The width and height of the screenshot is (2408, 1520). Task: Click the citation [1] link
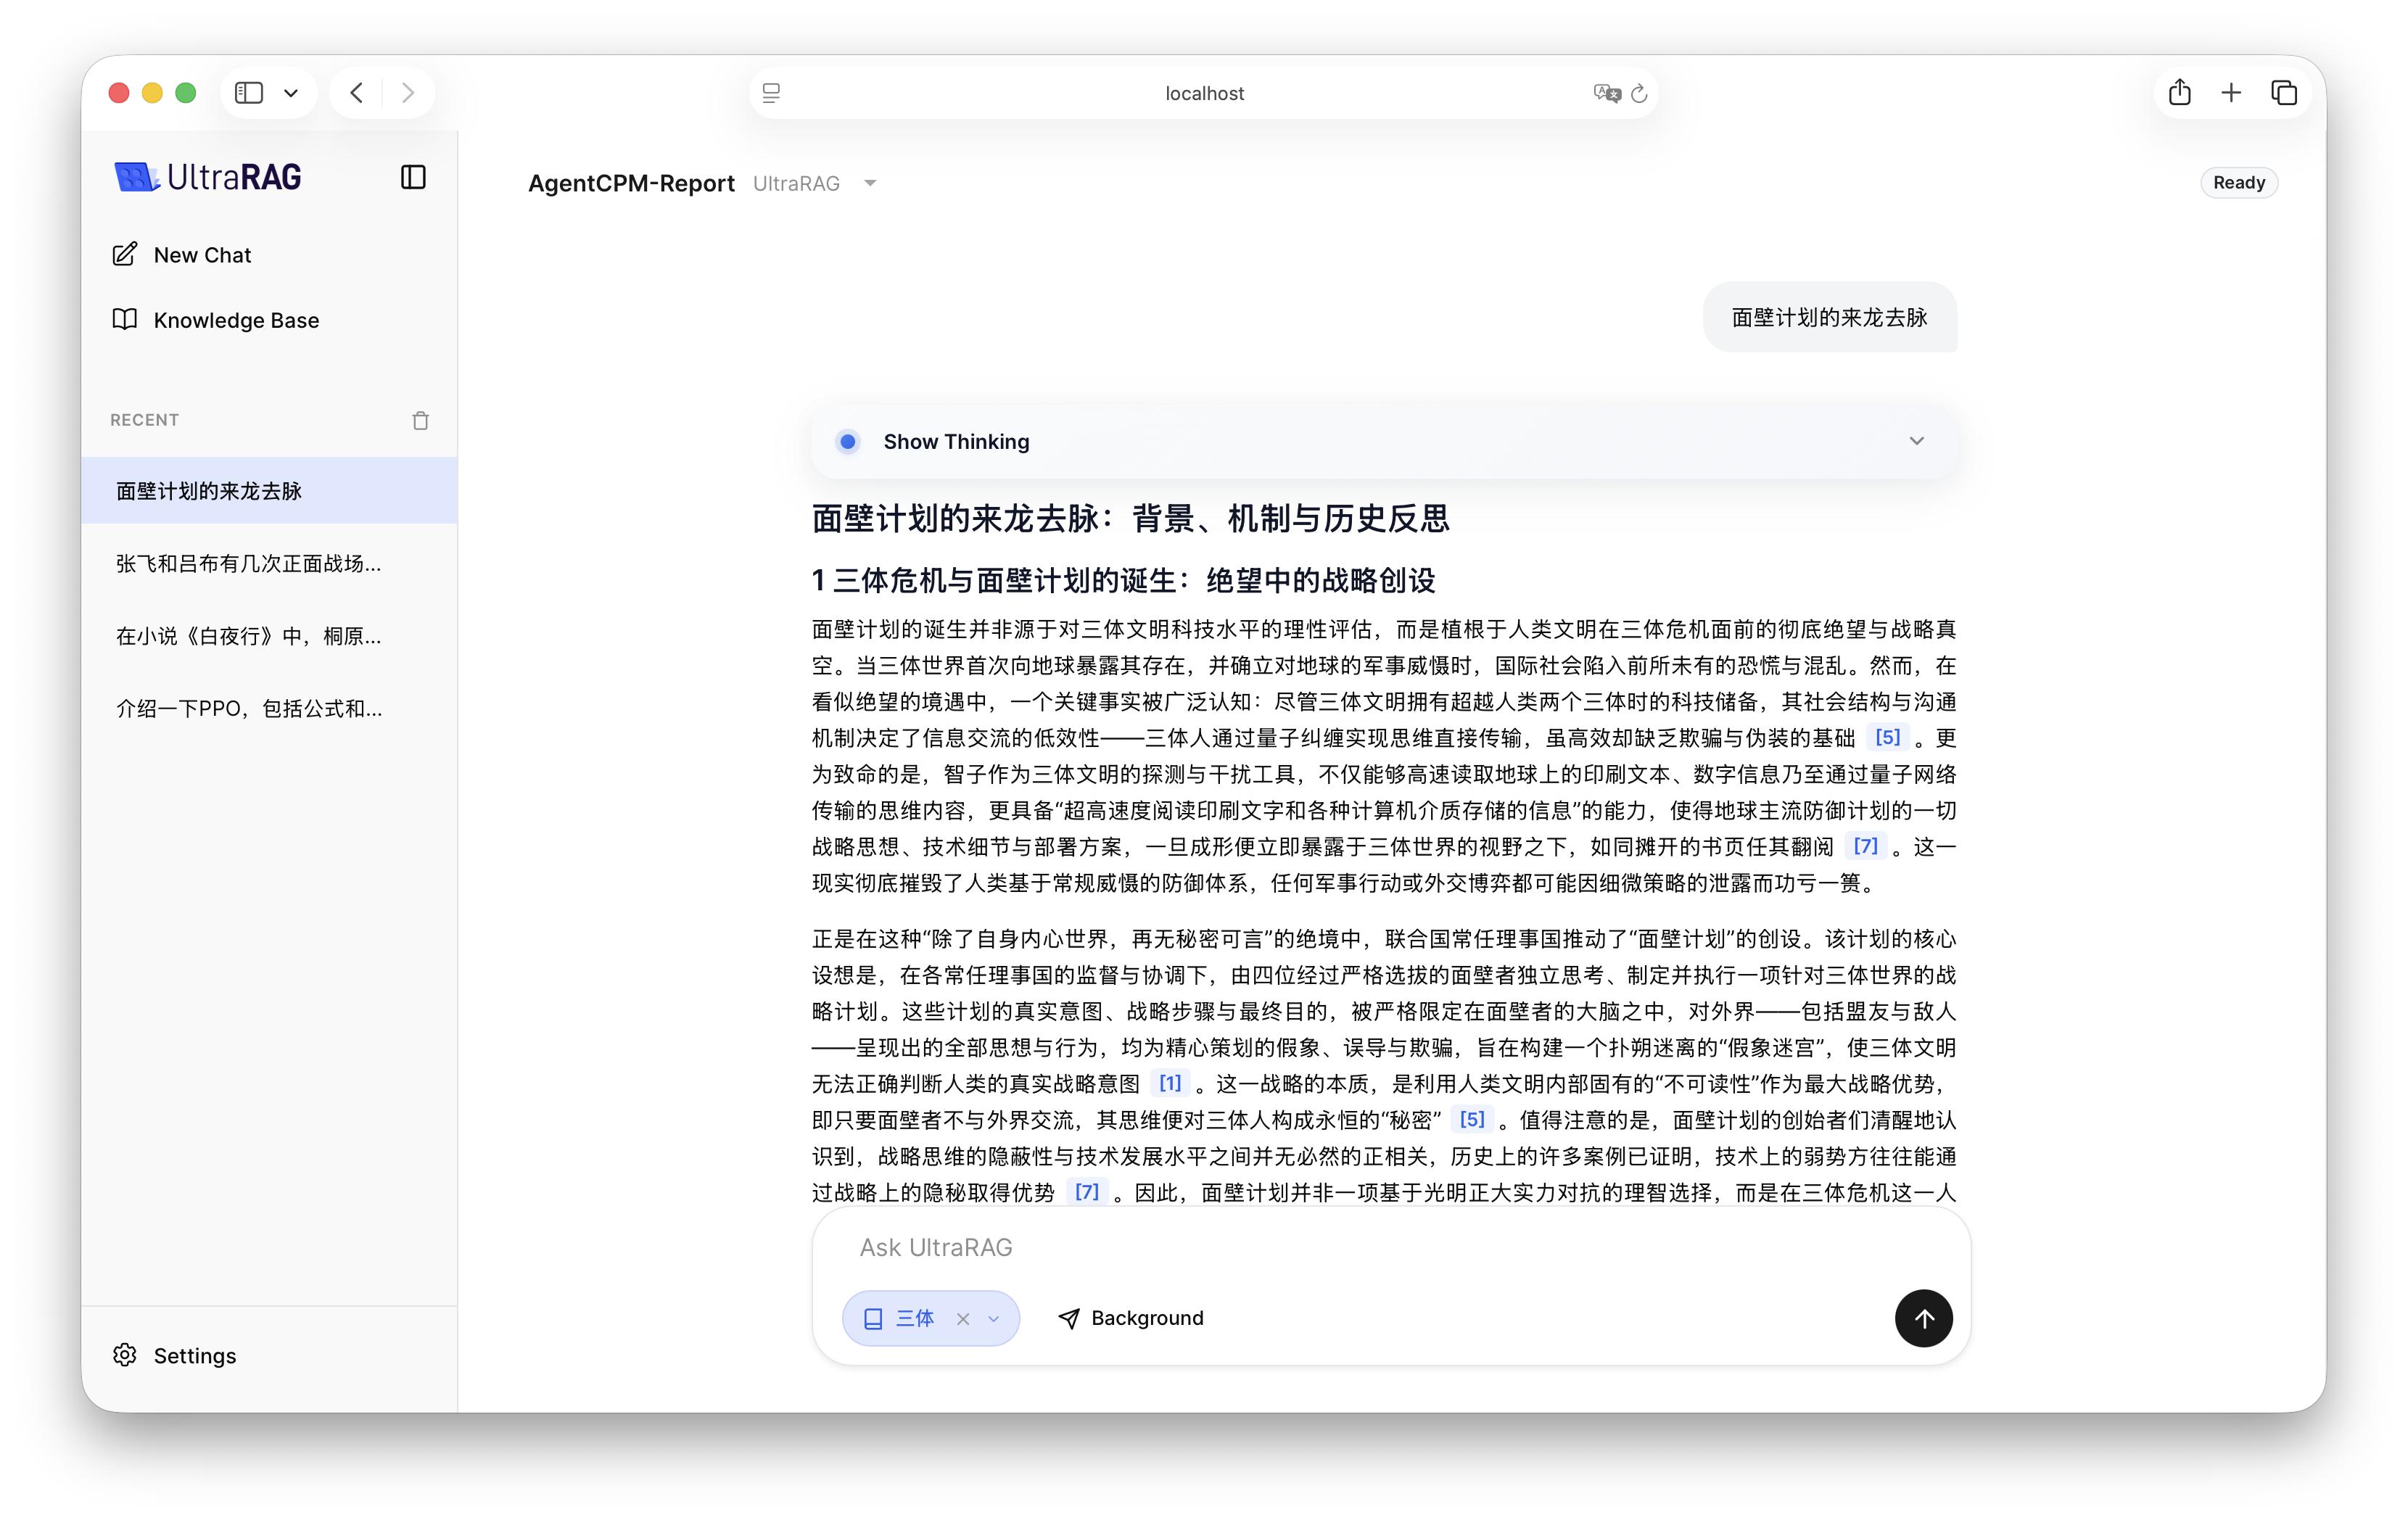click(x=1169, y=1083)
